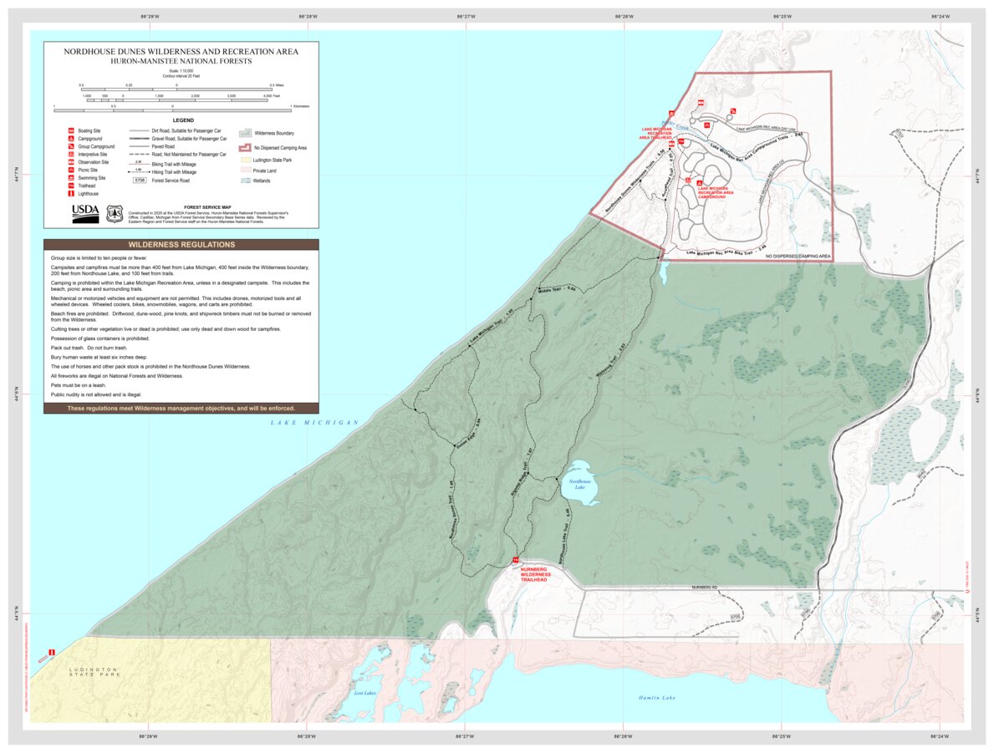The image size is (994, 753).
Task: Select the Observation Site icon in the legend
Action: (x=71, y=162)
